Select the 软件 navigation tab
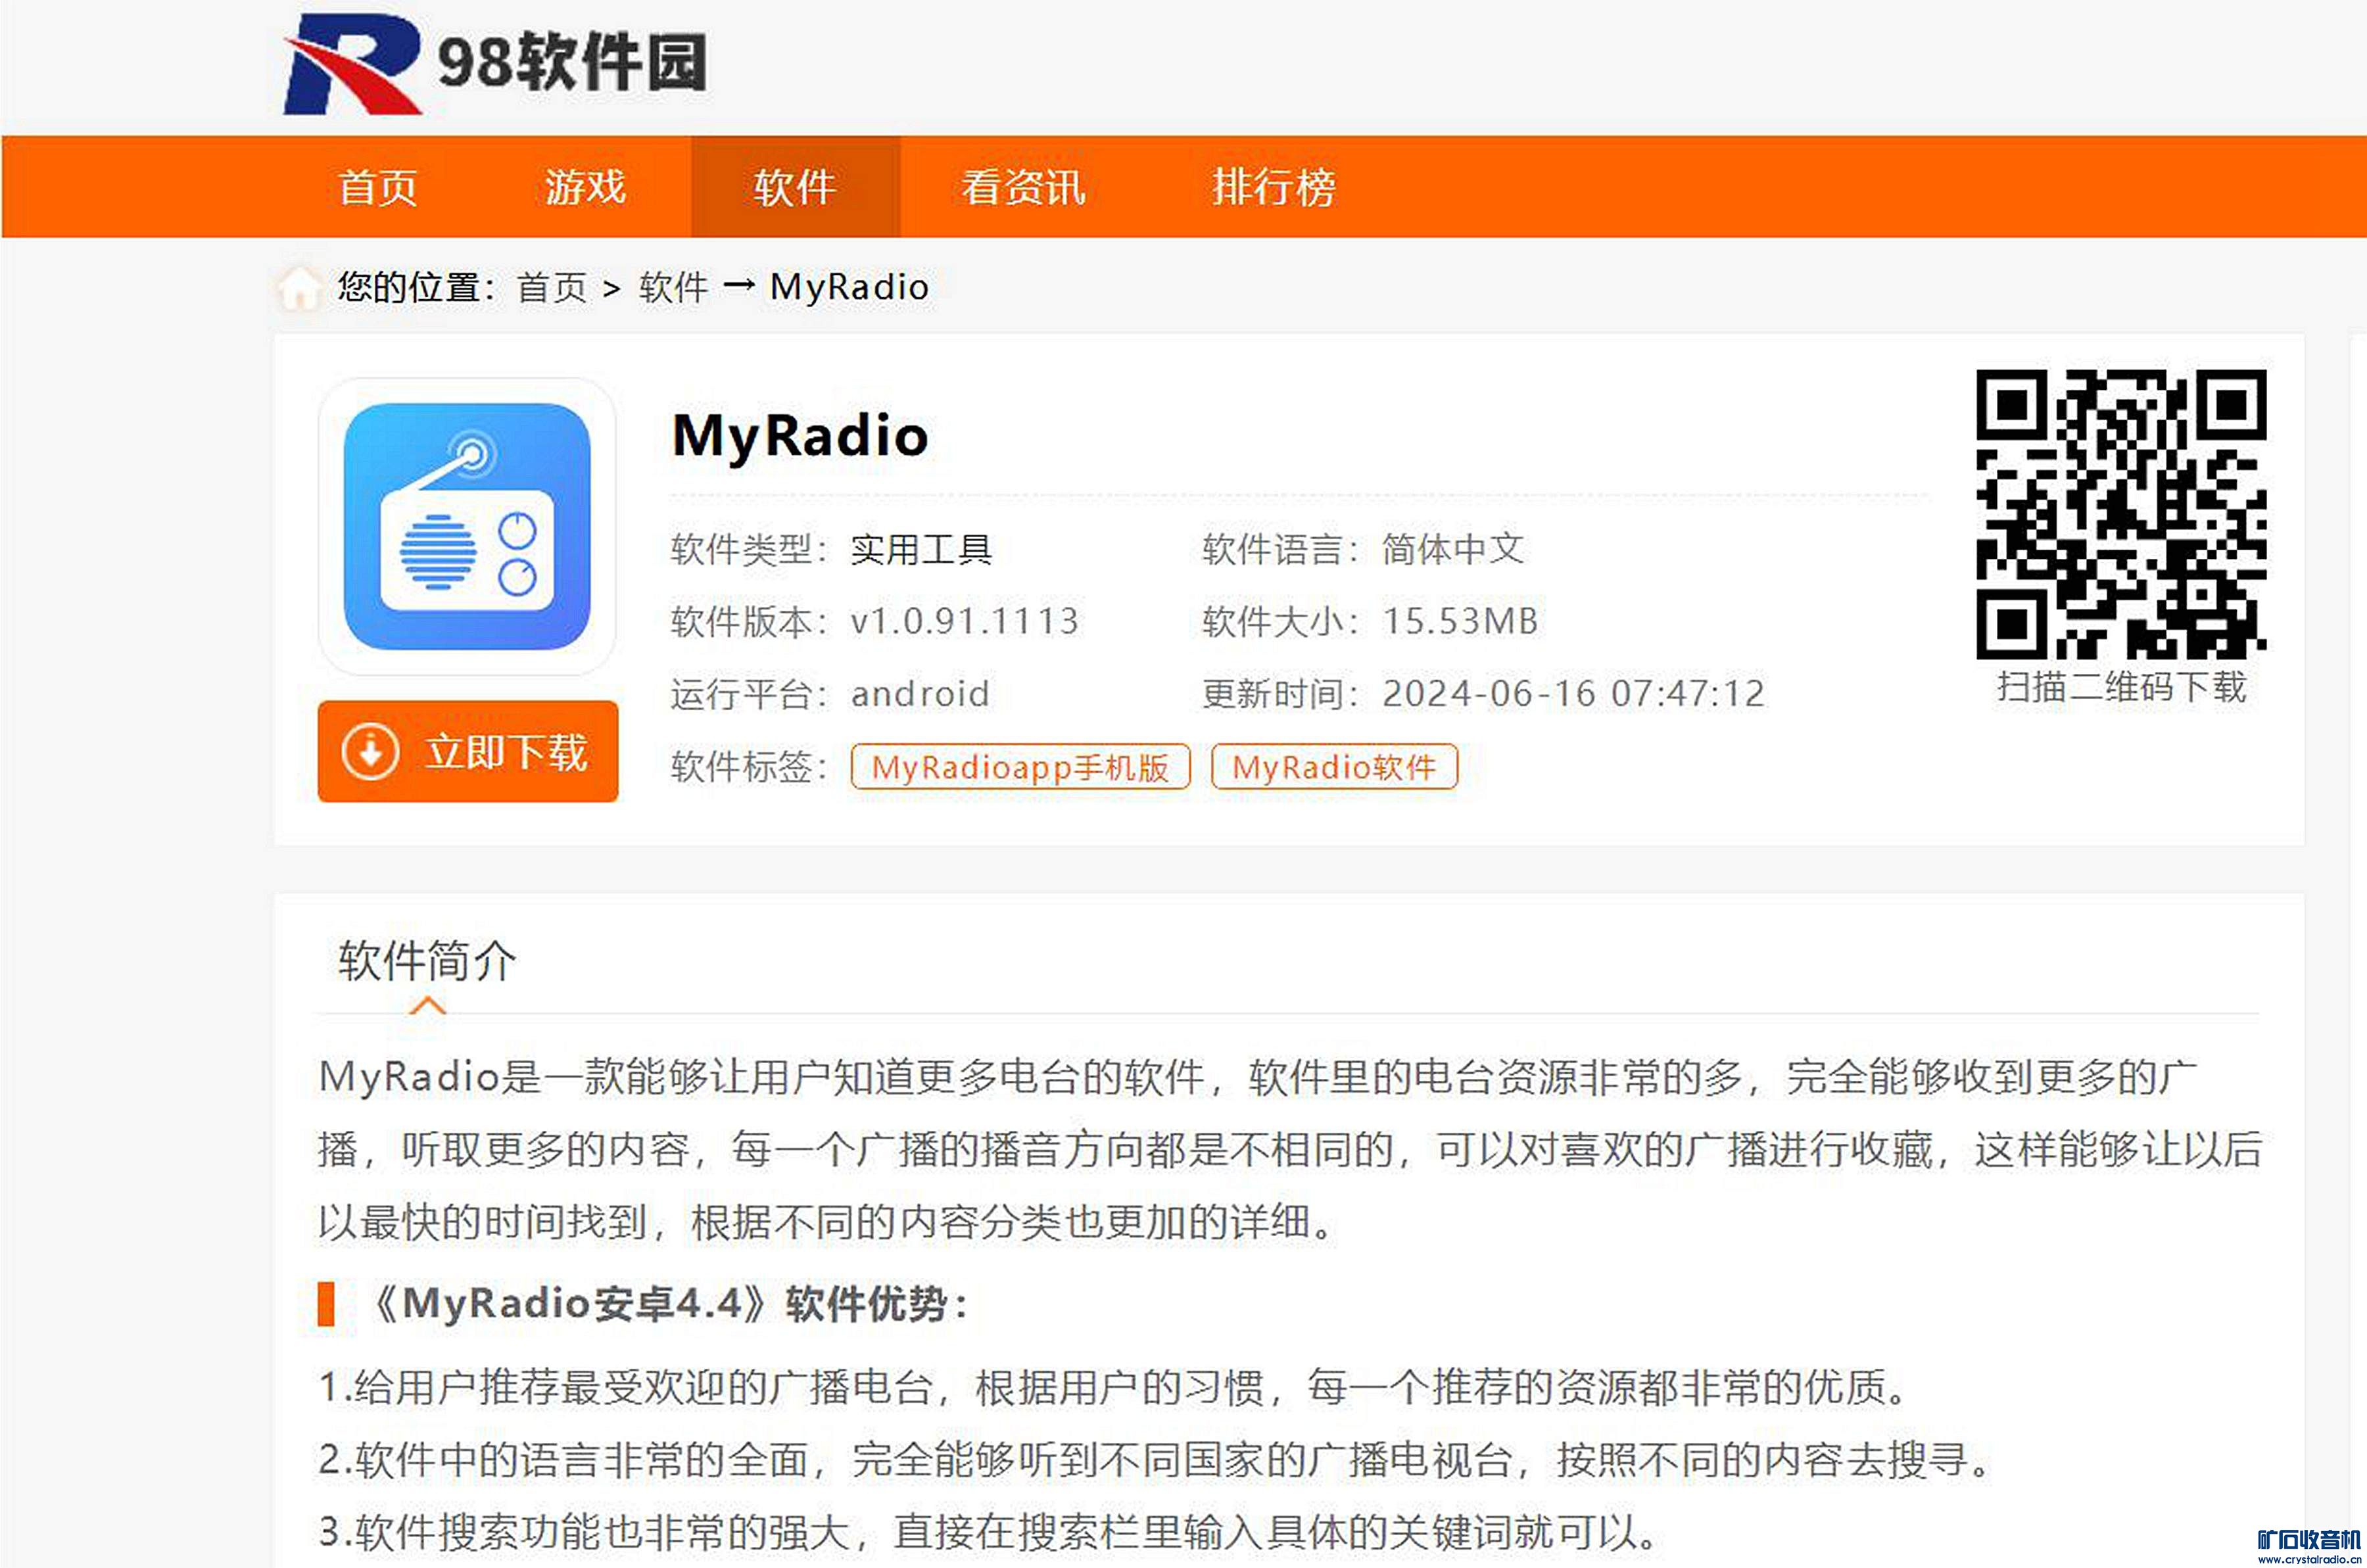 click(x=795, y=188)
